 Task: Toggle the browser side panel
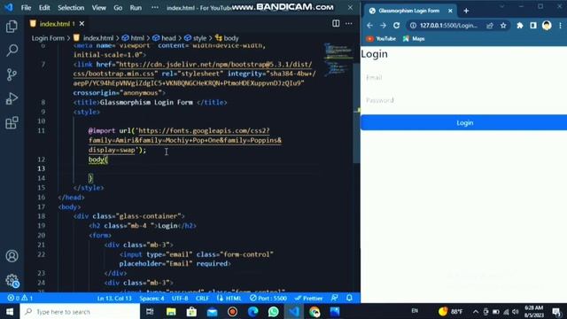533,26
